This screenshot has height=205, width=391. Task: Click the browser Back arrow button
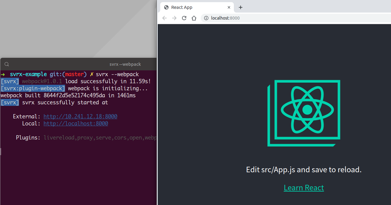click(165, 18)
